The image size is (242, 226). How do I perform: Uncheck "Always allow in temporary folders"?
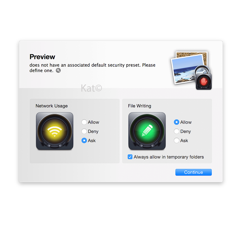pos(130,157)
